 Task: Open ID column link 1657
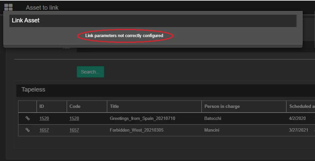(x=44, y=130)
